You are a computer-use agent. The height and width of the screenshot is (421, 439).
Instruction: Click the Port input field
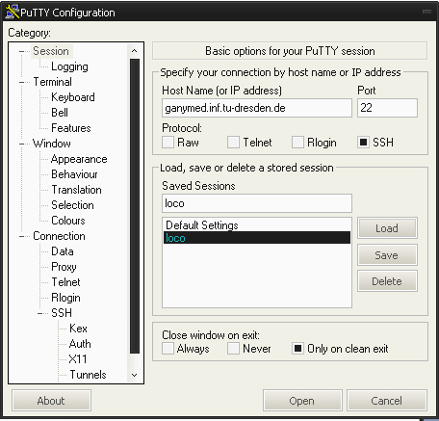387,108
